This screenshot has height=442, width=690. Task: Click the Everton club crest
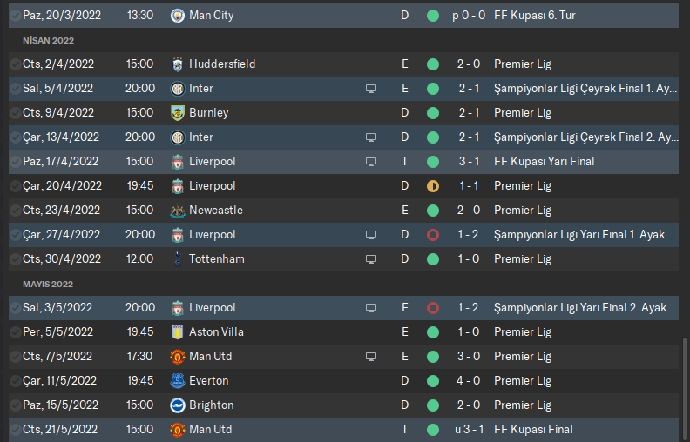pos(178,381)
